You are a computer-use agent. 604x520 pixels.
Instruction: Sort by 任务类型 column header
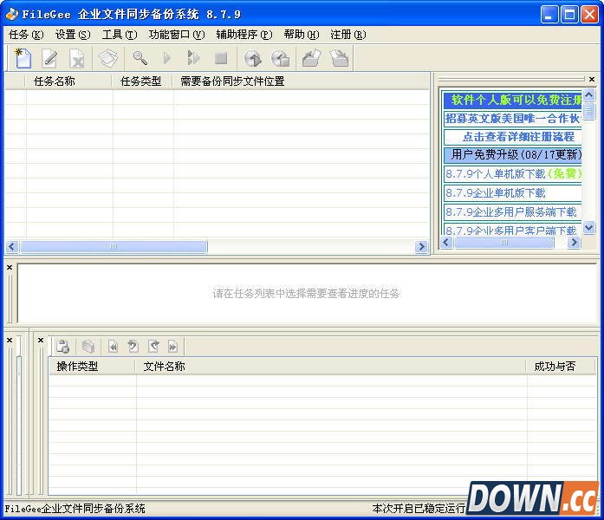[x=142, y=81]
